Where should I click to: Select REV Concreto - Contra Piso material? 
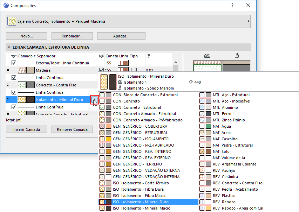[x=249, y=183]
